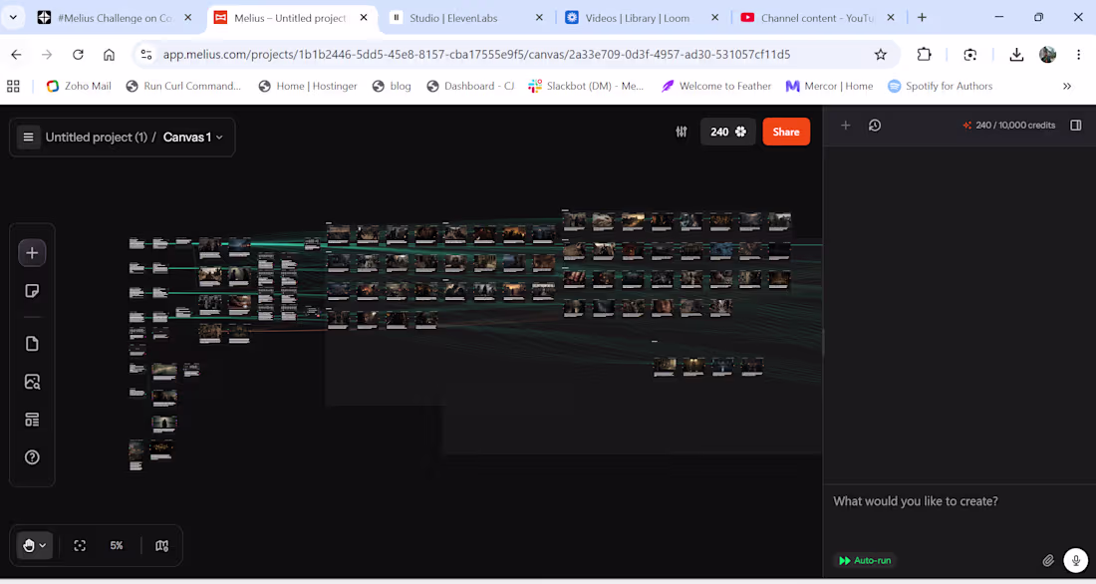This screenshot has height=584, width=1096.
Task: Open browser downloads
Action: tap(1016, 55)
